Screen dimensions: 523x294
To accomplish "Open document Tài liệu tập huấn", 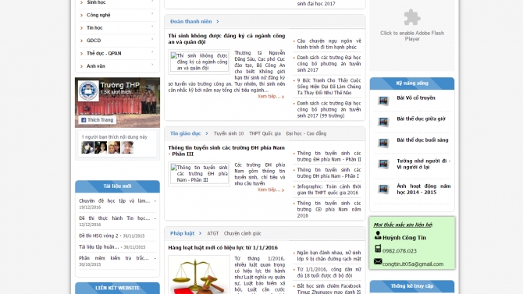I will click(x=98, y=247).
